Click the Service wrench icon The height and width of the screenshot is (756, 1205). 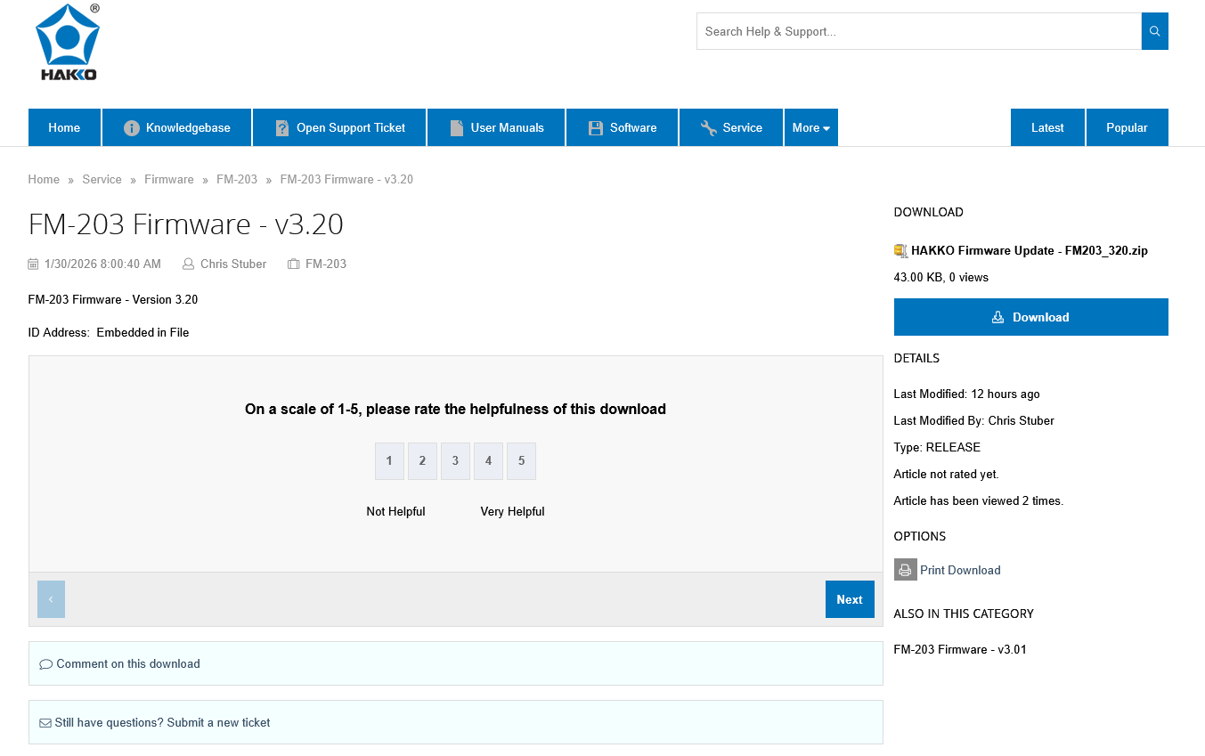point(709,128)
